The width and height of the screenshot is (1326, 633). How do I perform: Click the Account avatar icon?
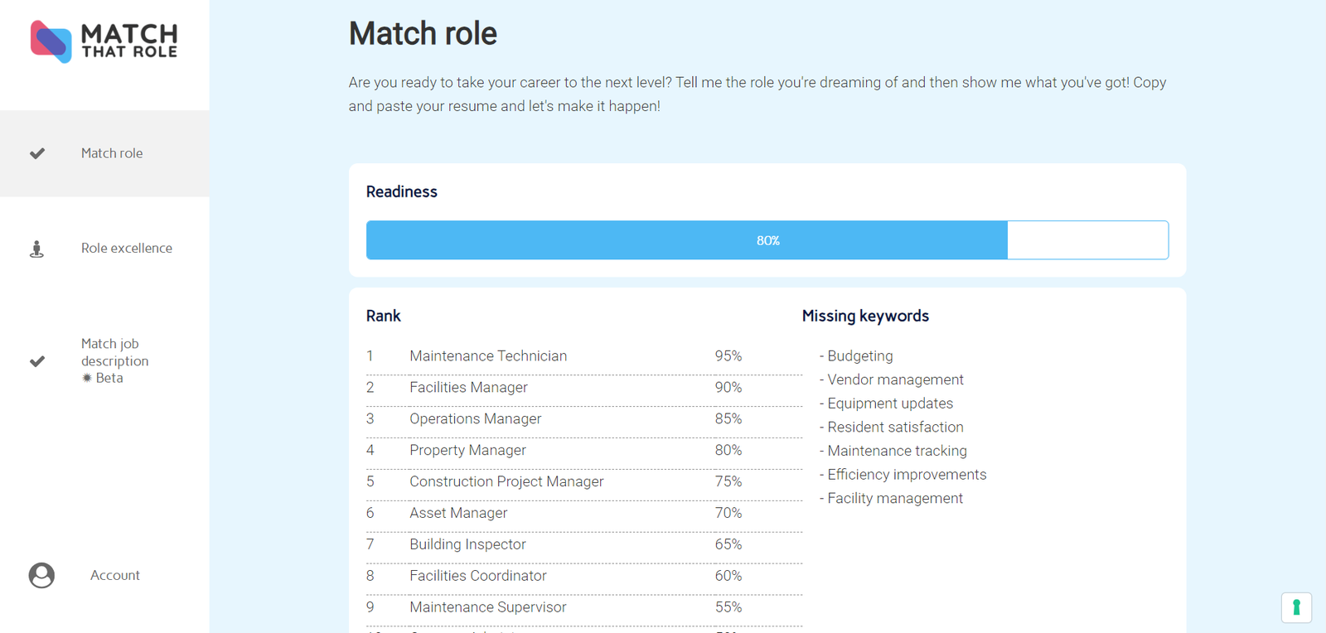click(x=41, y=575)
